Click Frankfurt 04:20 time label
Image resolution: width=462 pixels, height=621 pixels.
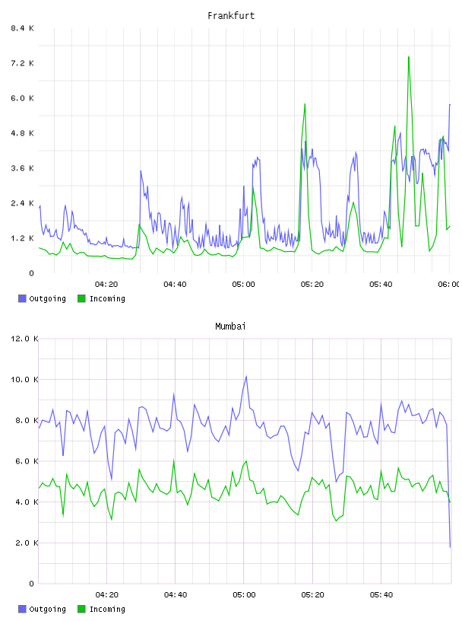point(106,285)
